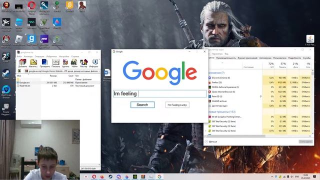
Task: Click the Steam icon in the taskbar
Action: 110,176
